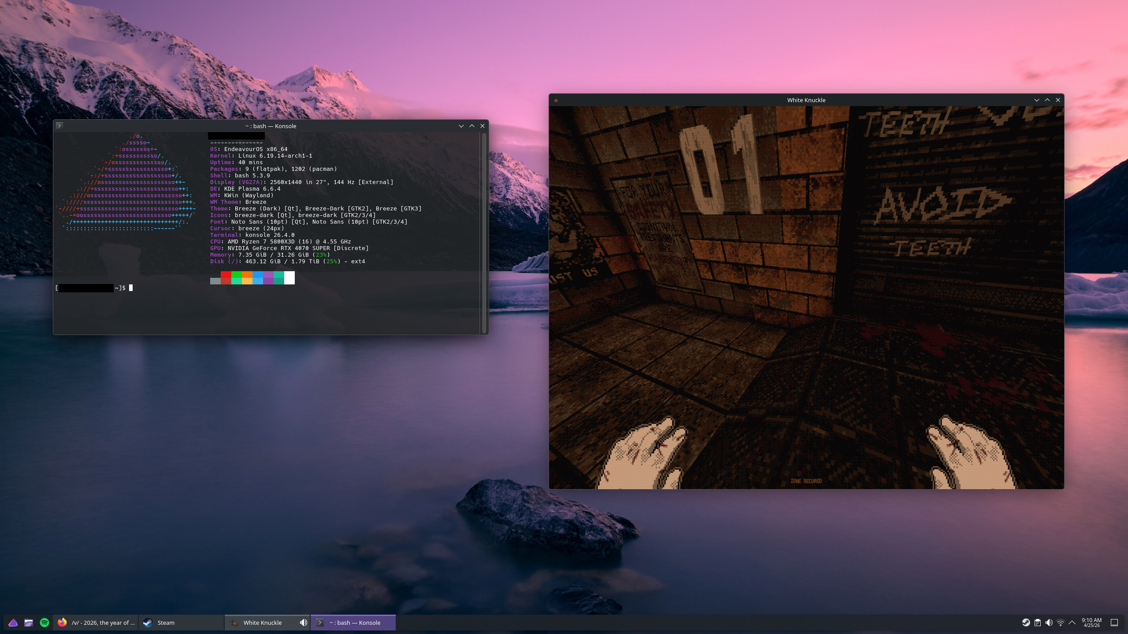Switch to the Steam taskbar entry
This screenshot has width=1128, height=634.
tap(181, 623)
